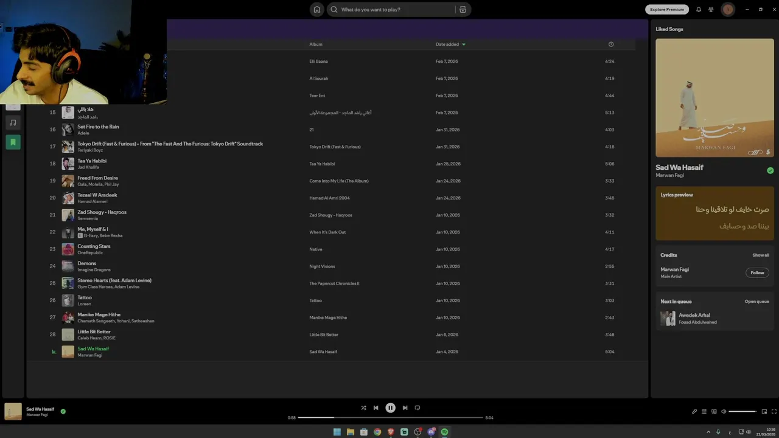Sort by duration clock icon
The height and width of the screenshot is (438, 779).
611,44
